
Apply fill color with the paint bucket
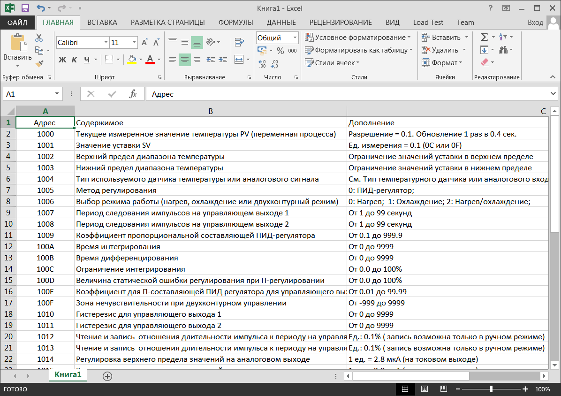(x=132, y=60)
